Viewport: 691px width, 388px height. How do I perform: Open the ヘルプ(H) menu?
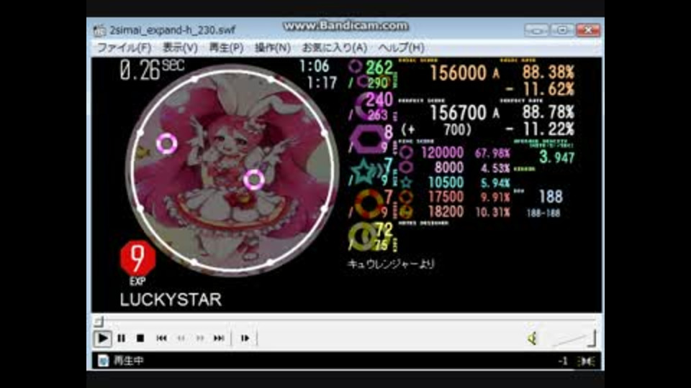pos(401,47)
